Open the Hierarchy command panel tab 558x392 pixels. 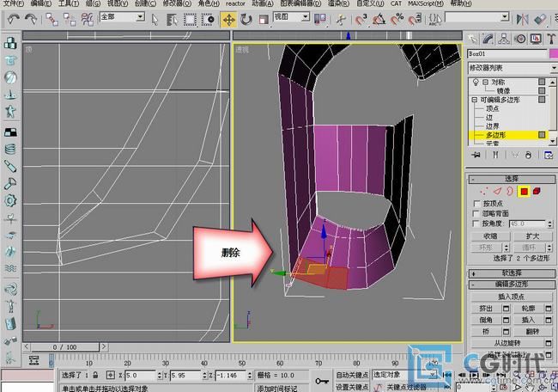504,39
